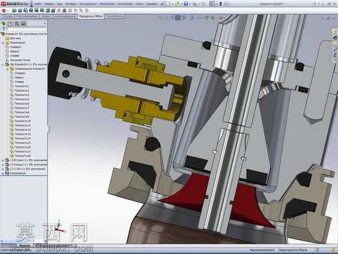
Task: Click the SolidWorks logo
Action: coord(14,4)
